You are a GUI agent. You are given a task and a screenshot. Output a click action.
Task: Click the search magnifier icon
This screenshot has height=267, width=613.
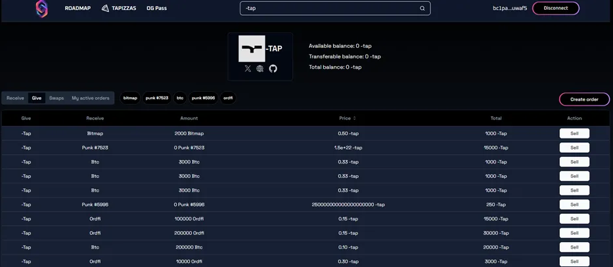(x=422, y=9)
